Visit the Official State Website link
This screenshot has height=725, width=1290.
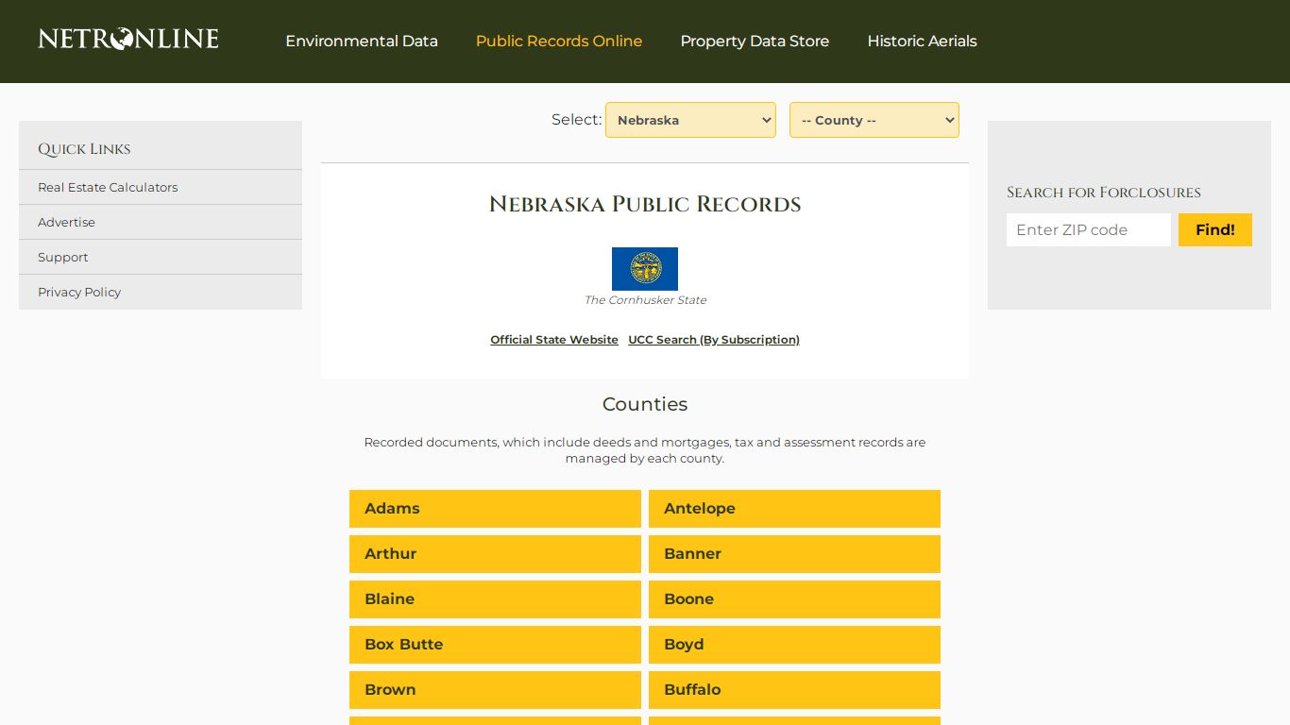tap(554, 340)
